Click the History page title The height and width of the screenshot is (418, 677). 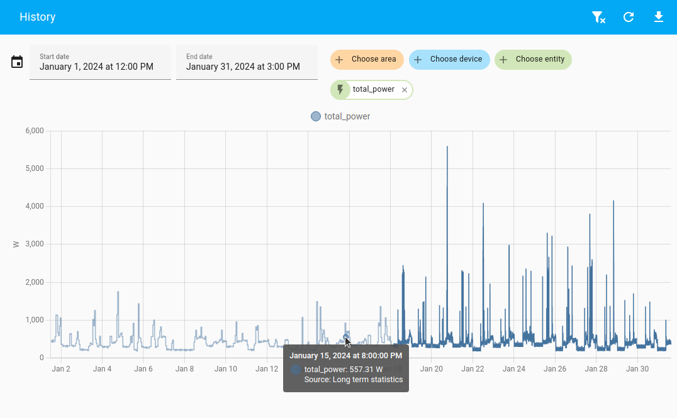tap(38, 17)
